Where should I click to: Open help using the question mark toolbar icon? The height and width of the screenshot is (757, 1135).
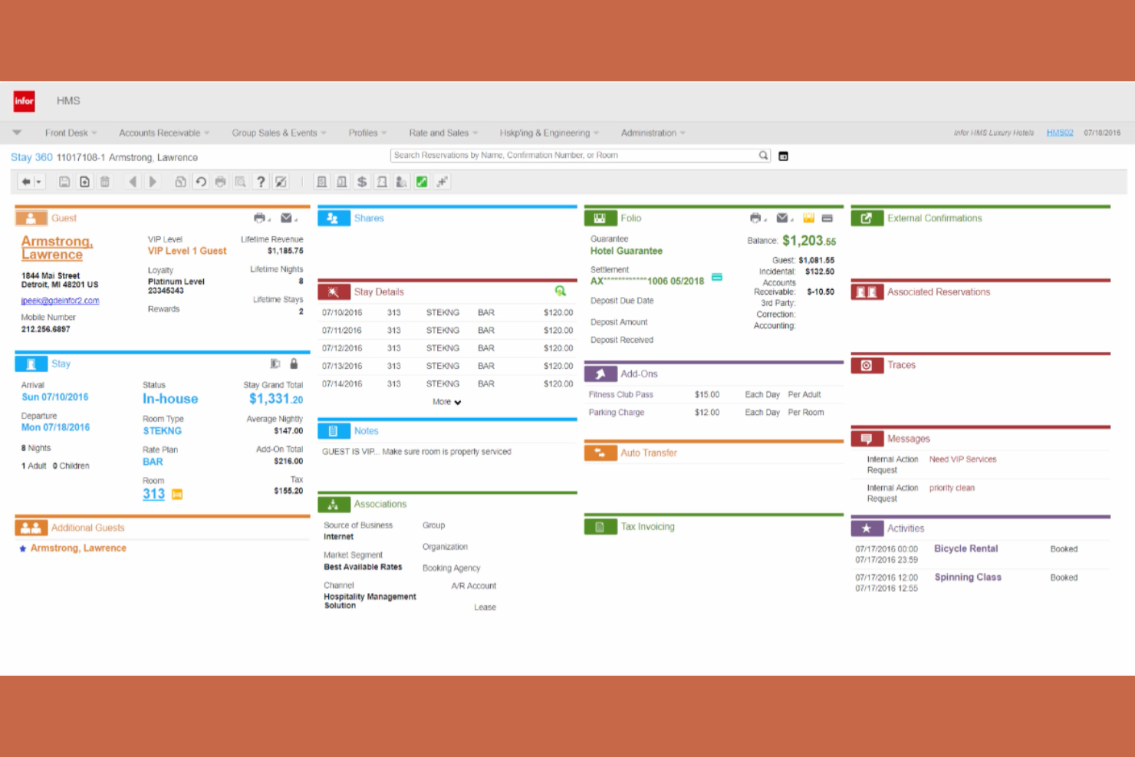[x=260, y=182]
